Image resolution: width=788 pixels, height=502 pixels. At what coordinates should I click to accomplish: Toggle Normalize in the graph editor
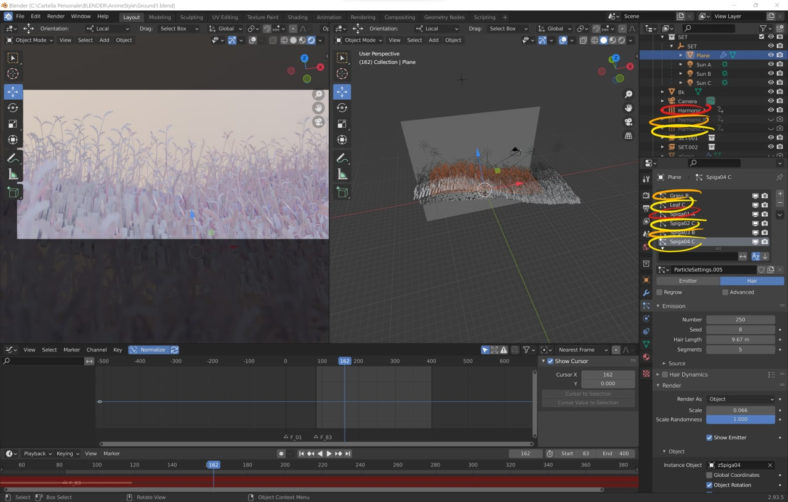pos(148,350)
